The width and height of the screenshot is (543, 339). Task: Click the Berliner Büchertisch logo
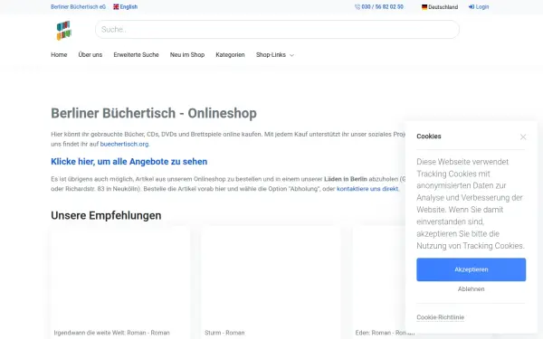[x=64, y=30]
